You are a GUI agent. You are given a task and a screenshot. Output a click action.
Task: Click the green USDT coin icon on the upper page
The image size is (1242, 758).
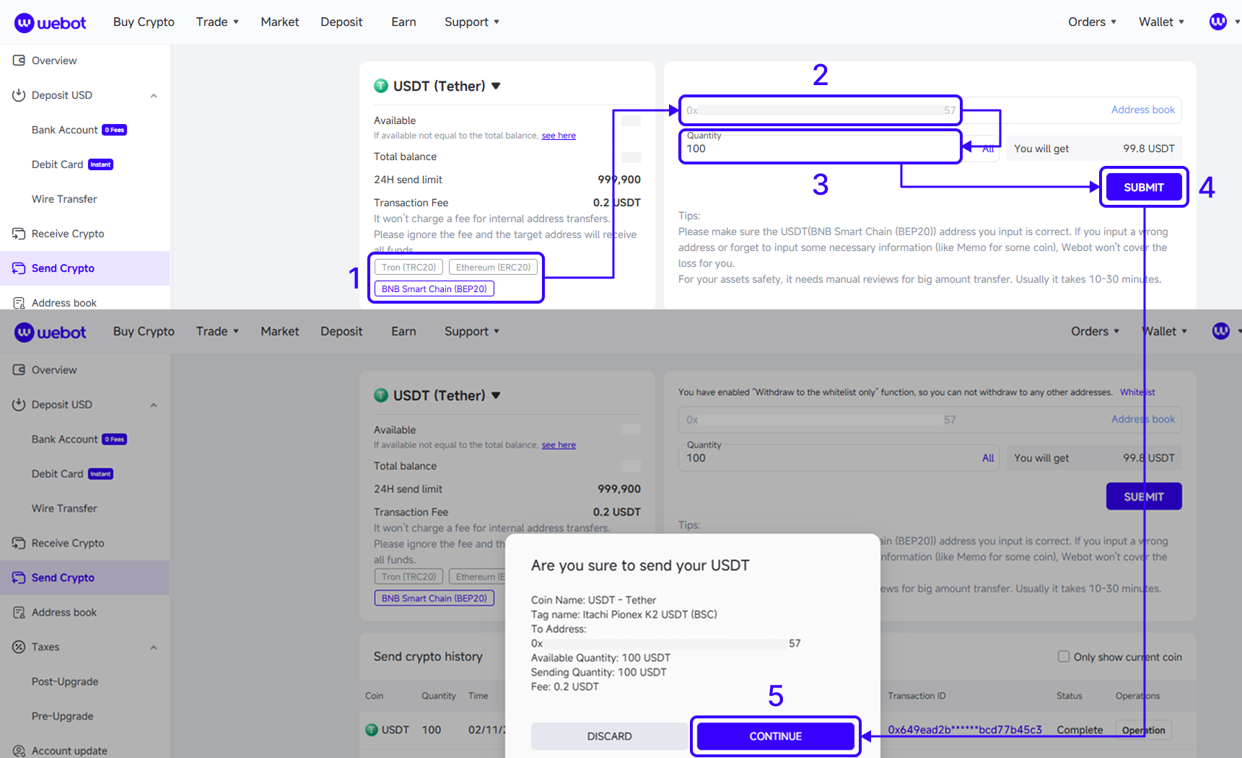[x=381, y=86]
